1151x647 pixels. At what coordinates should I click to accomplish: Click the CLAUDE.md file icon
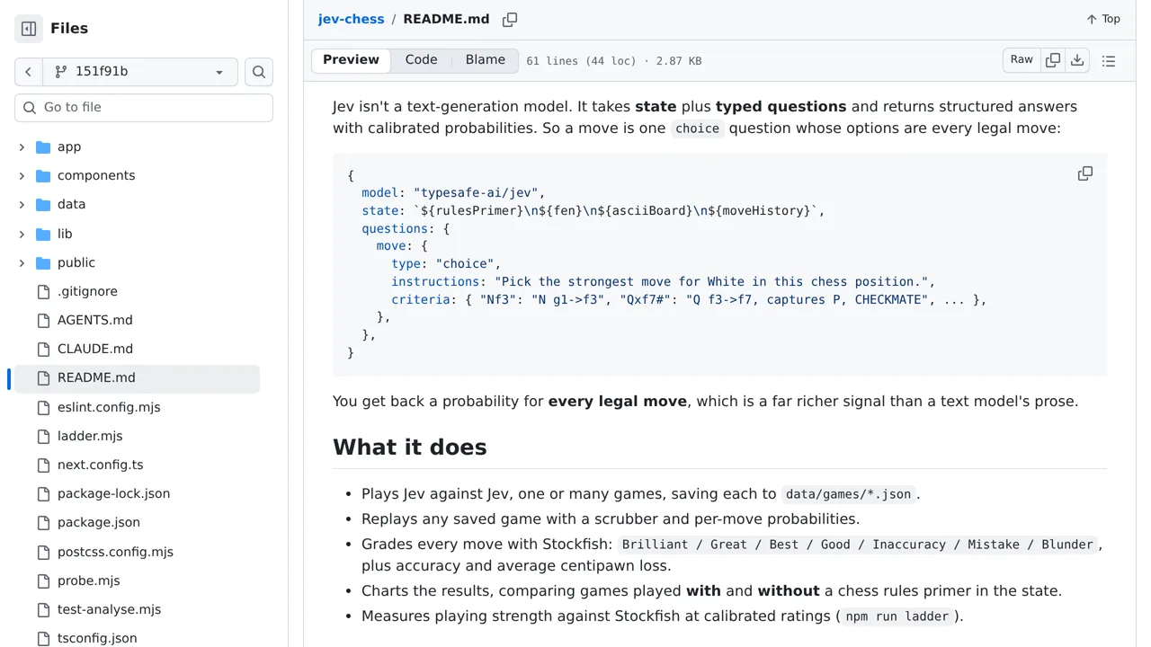pos(43,349)
